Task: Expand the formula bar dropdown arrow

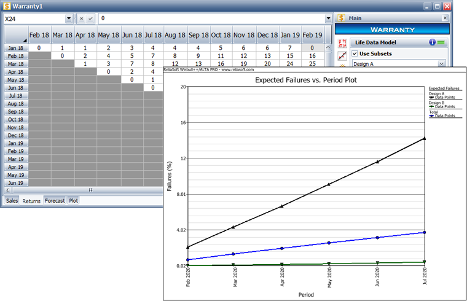Action: 329,19
